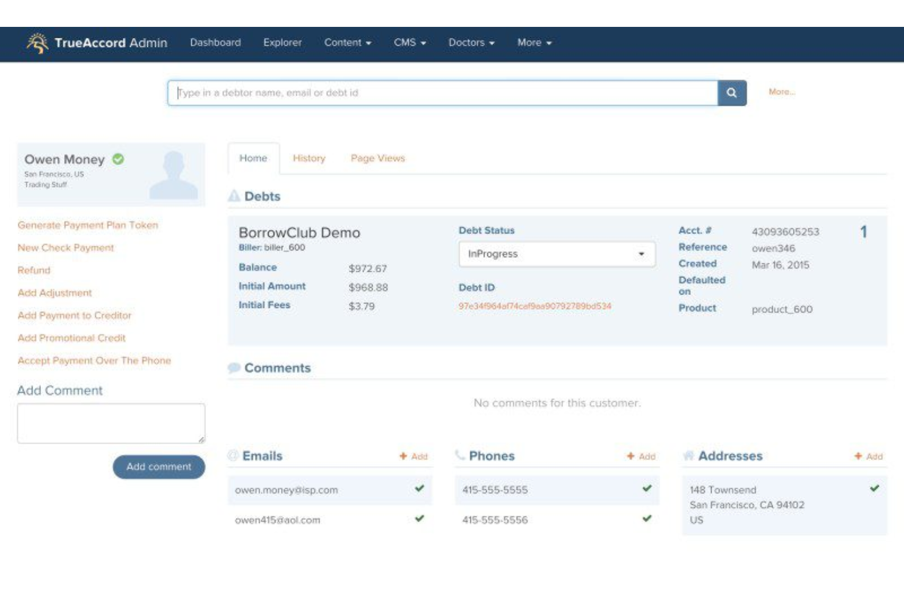Image resolution: width=904 pixels, height=603 pixels.
Task: Click the phone number 415-555-5556
Action: point(495,520)
